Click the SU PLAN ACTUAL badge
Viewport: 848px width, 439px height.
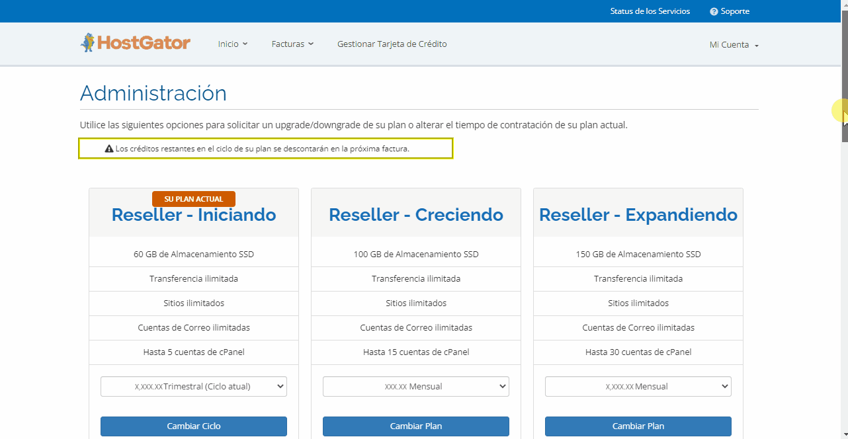point(194,199)
